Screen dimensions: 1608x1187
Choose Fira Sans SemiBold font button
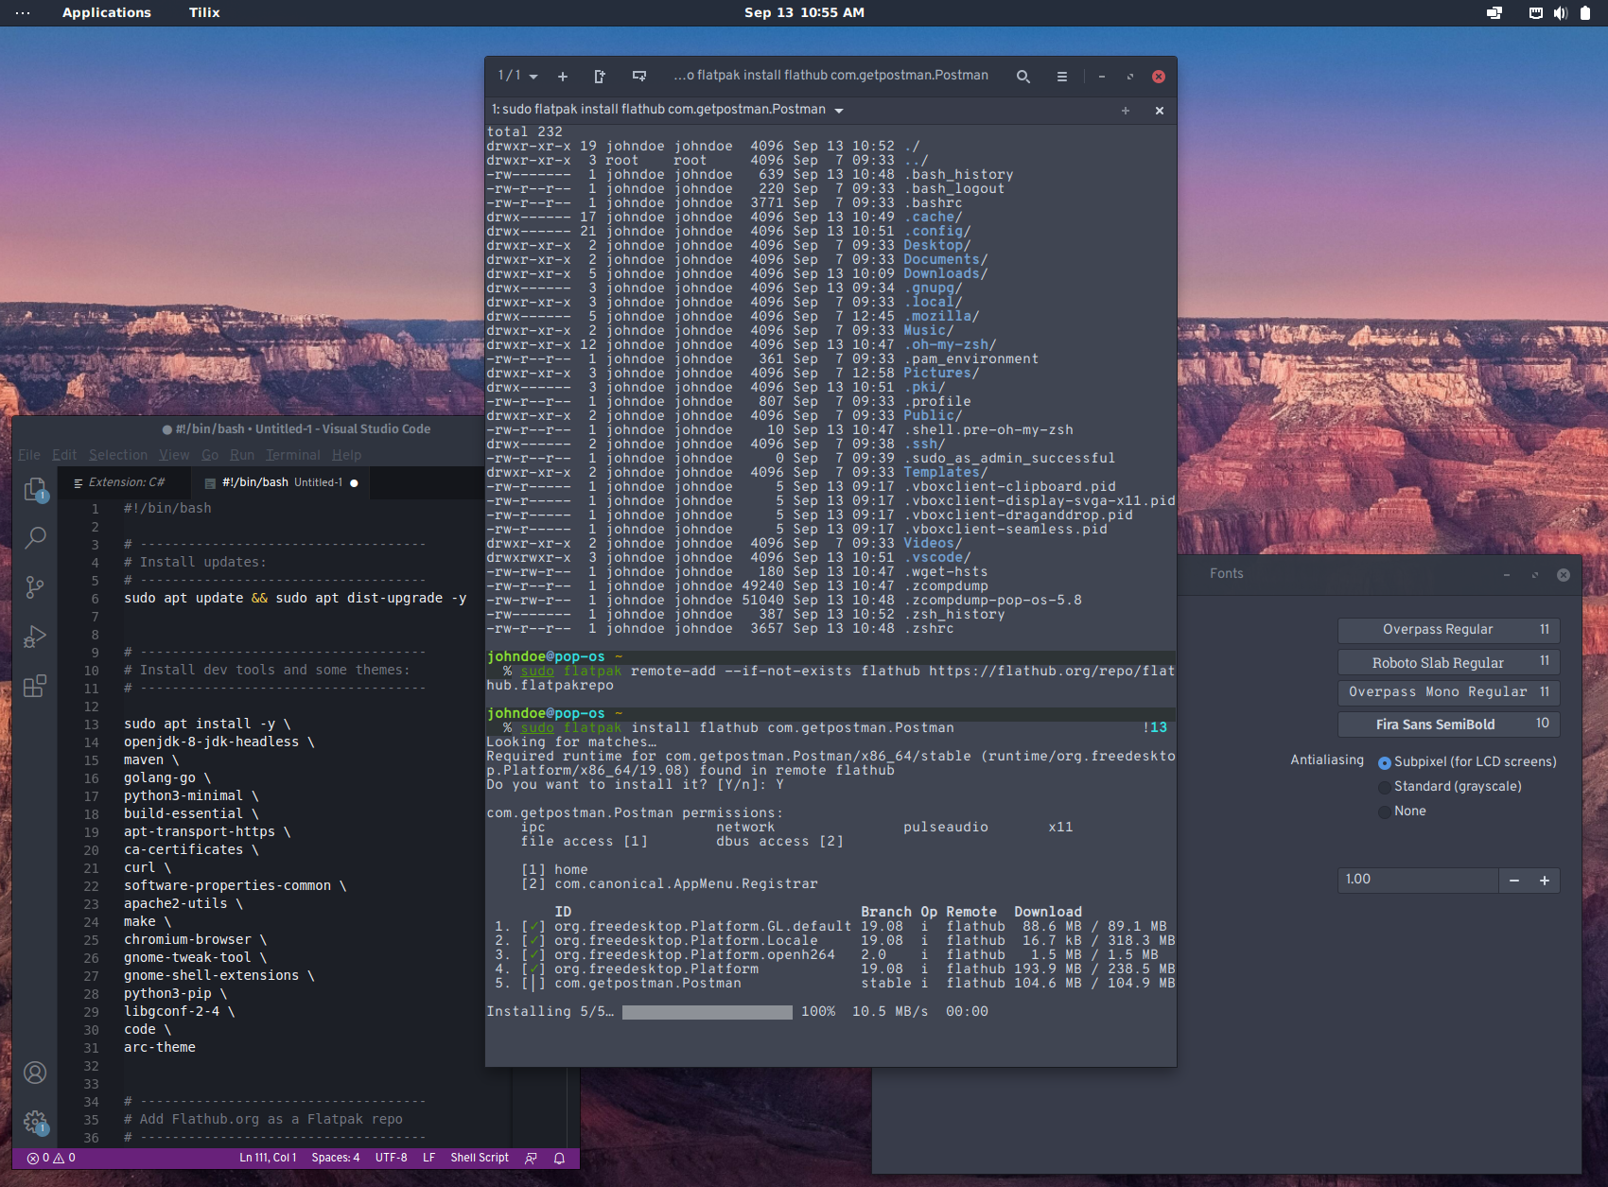pyautogui.click(x=1449, y=724)
